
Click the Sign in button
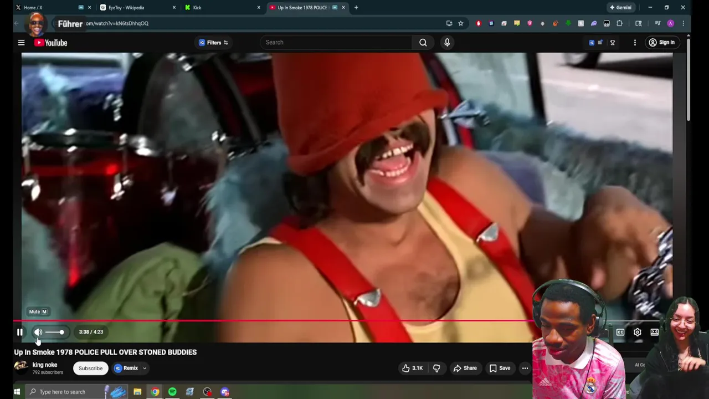pyautogui.click(x=662, y=43)
